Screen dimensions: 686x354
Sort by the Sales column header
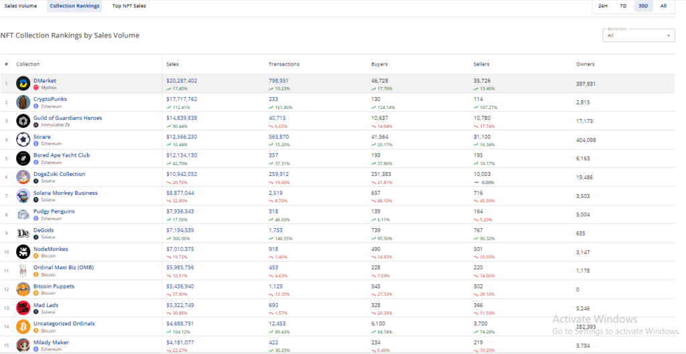point(172,64)
